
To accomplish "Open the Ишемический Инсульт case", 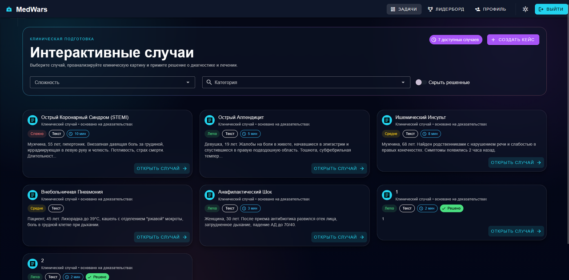I will 516,162.
